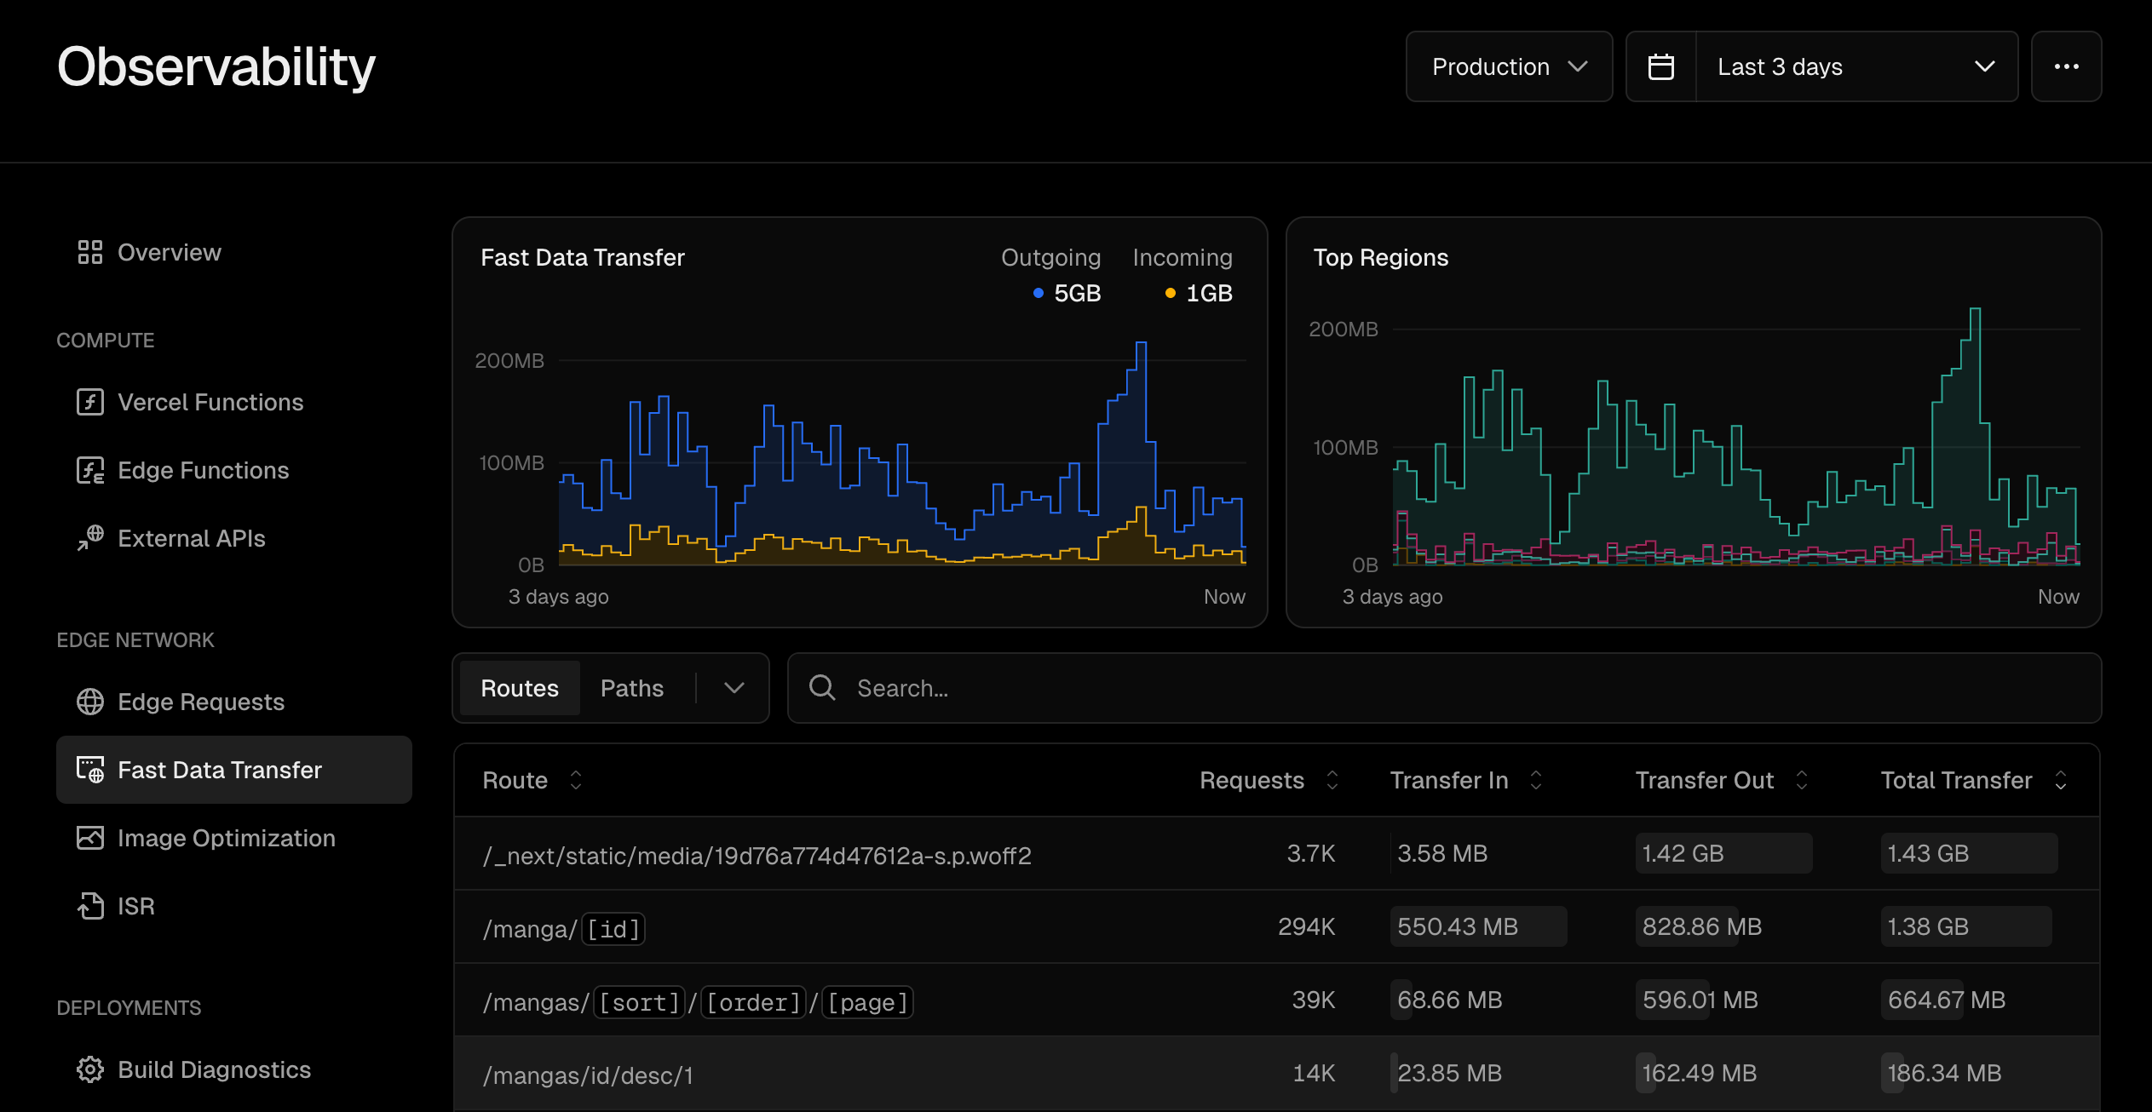Select the Routes tab
Viewport: 2152px width, 1112px height.
pyautogui.click(x=520, y=688)
